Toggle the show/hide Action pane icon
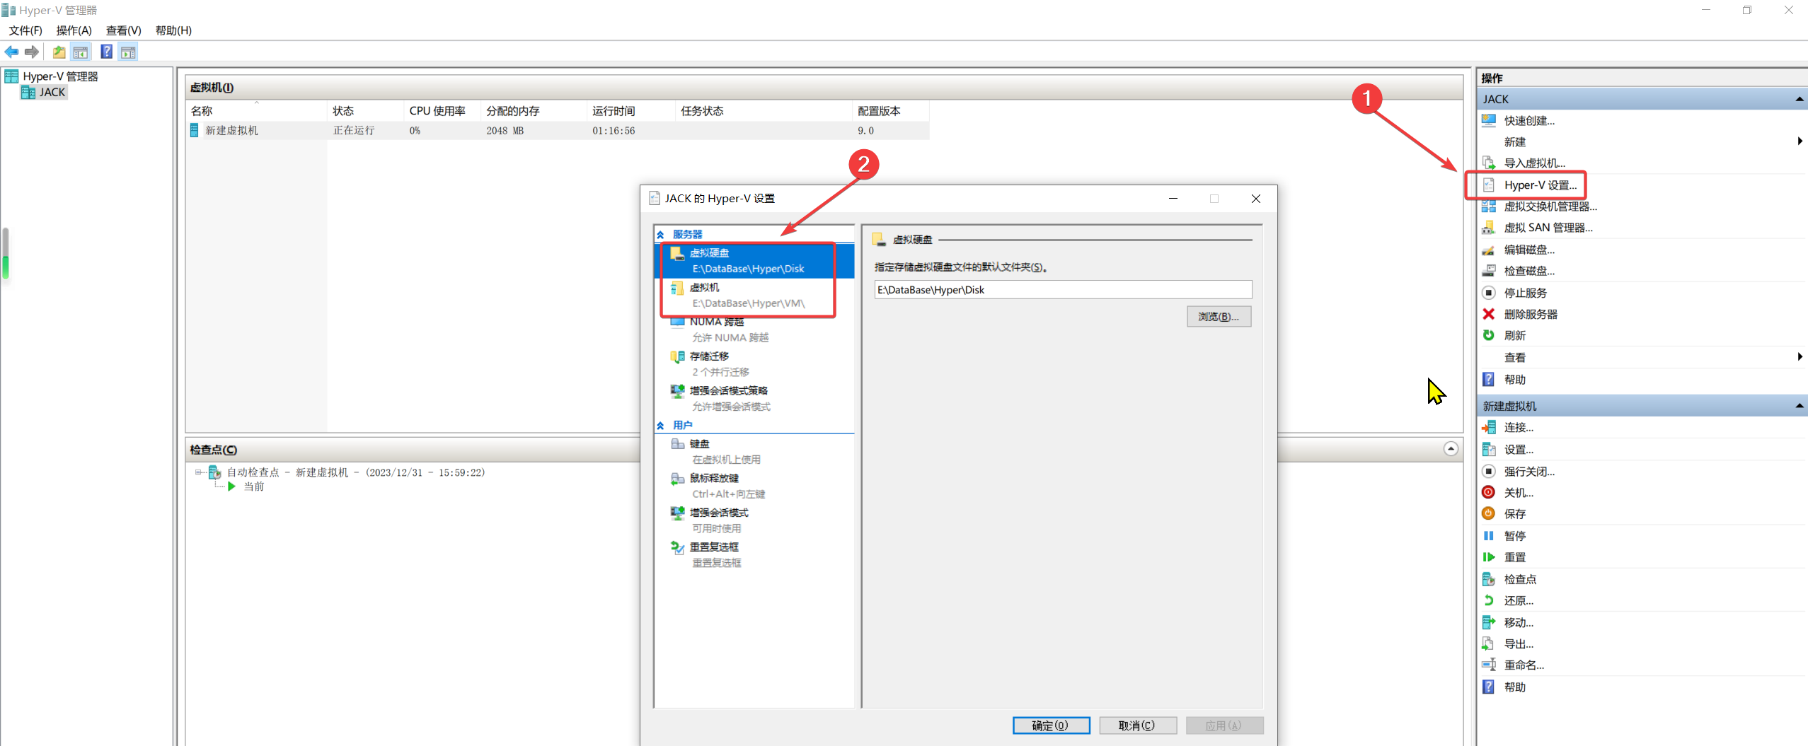 pyautogui.click(x=128, y=52)
